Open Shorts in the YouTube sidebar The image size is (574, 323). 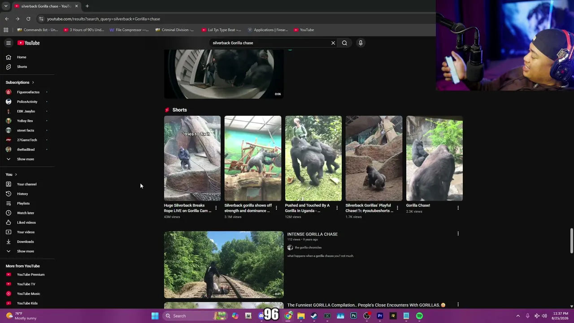tap(22, 67)
